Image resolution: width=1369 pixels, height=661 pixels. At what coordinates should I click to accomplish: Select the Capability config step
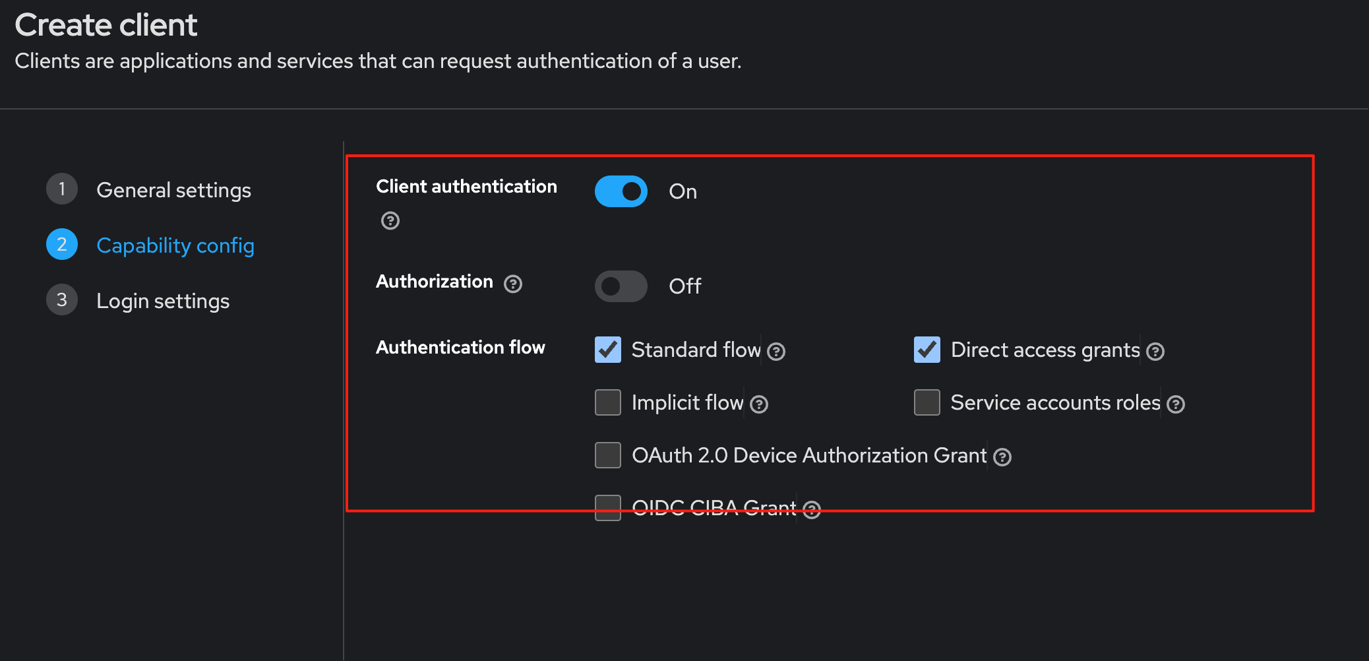pos(175,245)
